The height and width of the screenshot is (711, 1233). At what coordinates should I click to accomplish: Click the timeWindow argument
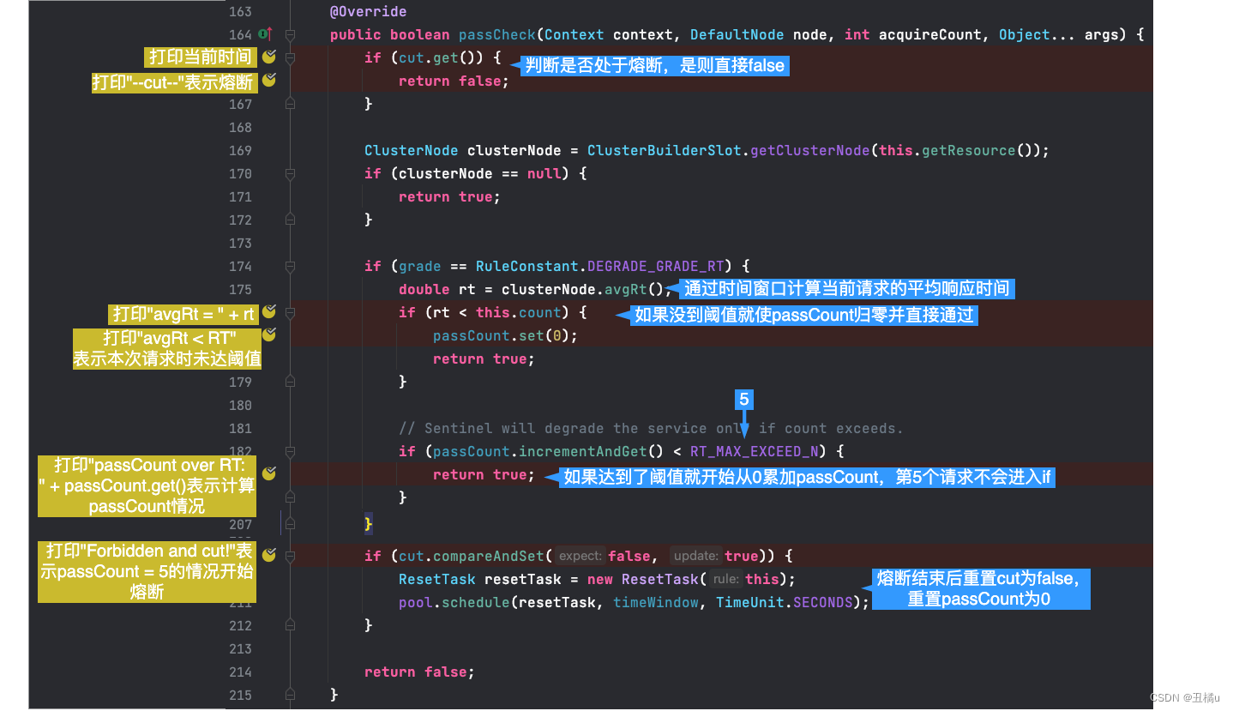point(656,602)
